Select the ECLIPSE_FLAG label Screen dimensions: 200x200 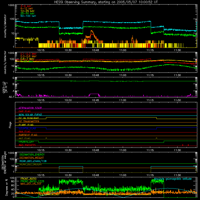click(x=27, y=128)
